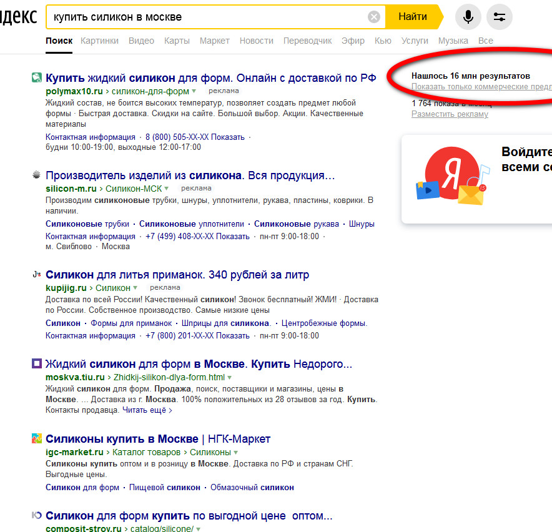This screenshot has height=532, width=552.
Task: Show silicon-m phone +7 (499) 408-XX-XX
Action: point(197,236)
